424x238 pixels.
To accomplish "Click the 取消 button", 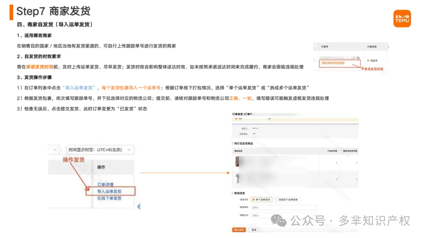I will pyautogui.click(x=254, y=230).
